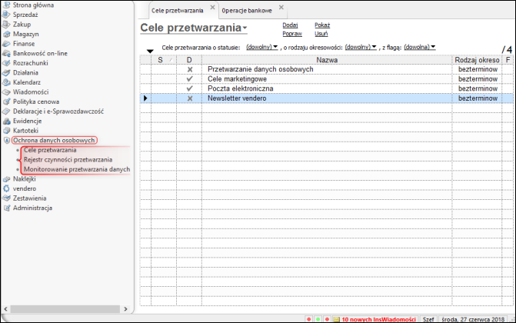
Task: Click the D checkmark for Cele marketingowe
Action: [189, 79]
